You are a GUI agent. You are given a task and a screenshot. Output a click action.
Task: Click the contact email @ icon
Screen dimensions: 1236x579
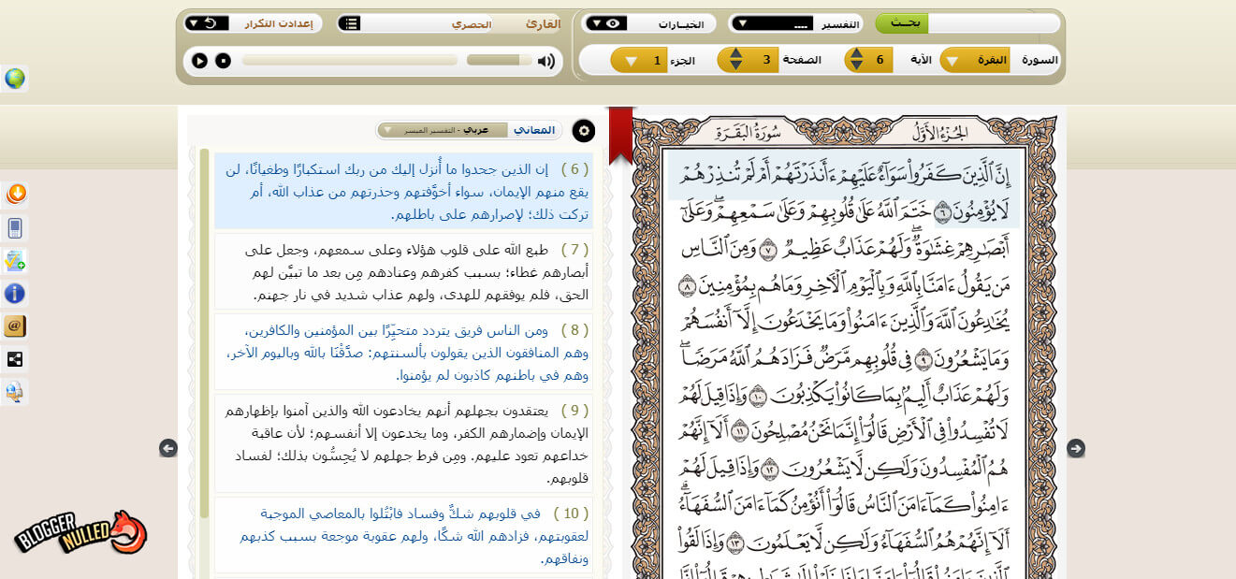15,326
